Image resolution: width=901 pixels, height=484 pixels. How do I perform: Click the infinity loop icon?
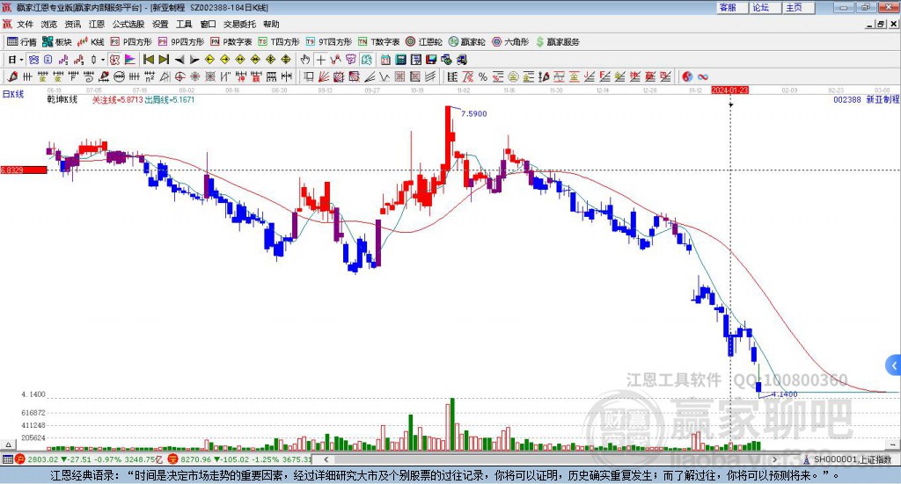point(703,76)
